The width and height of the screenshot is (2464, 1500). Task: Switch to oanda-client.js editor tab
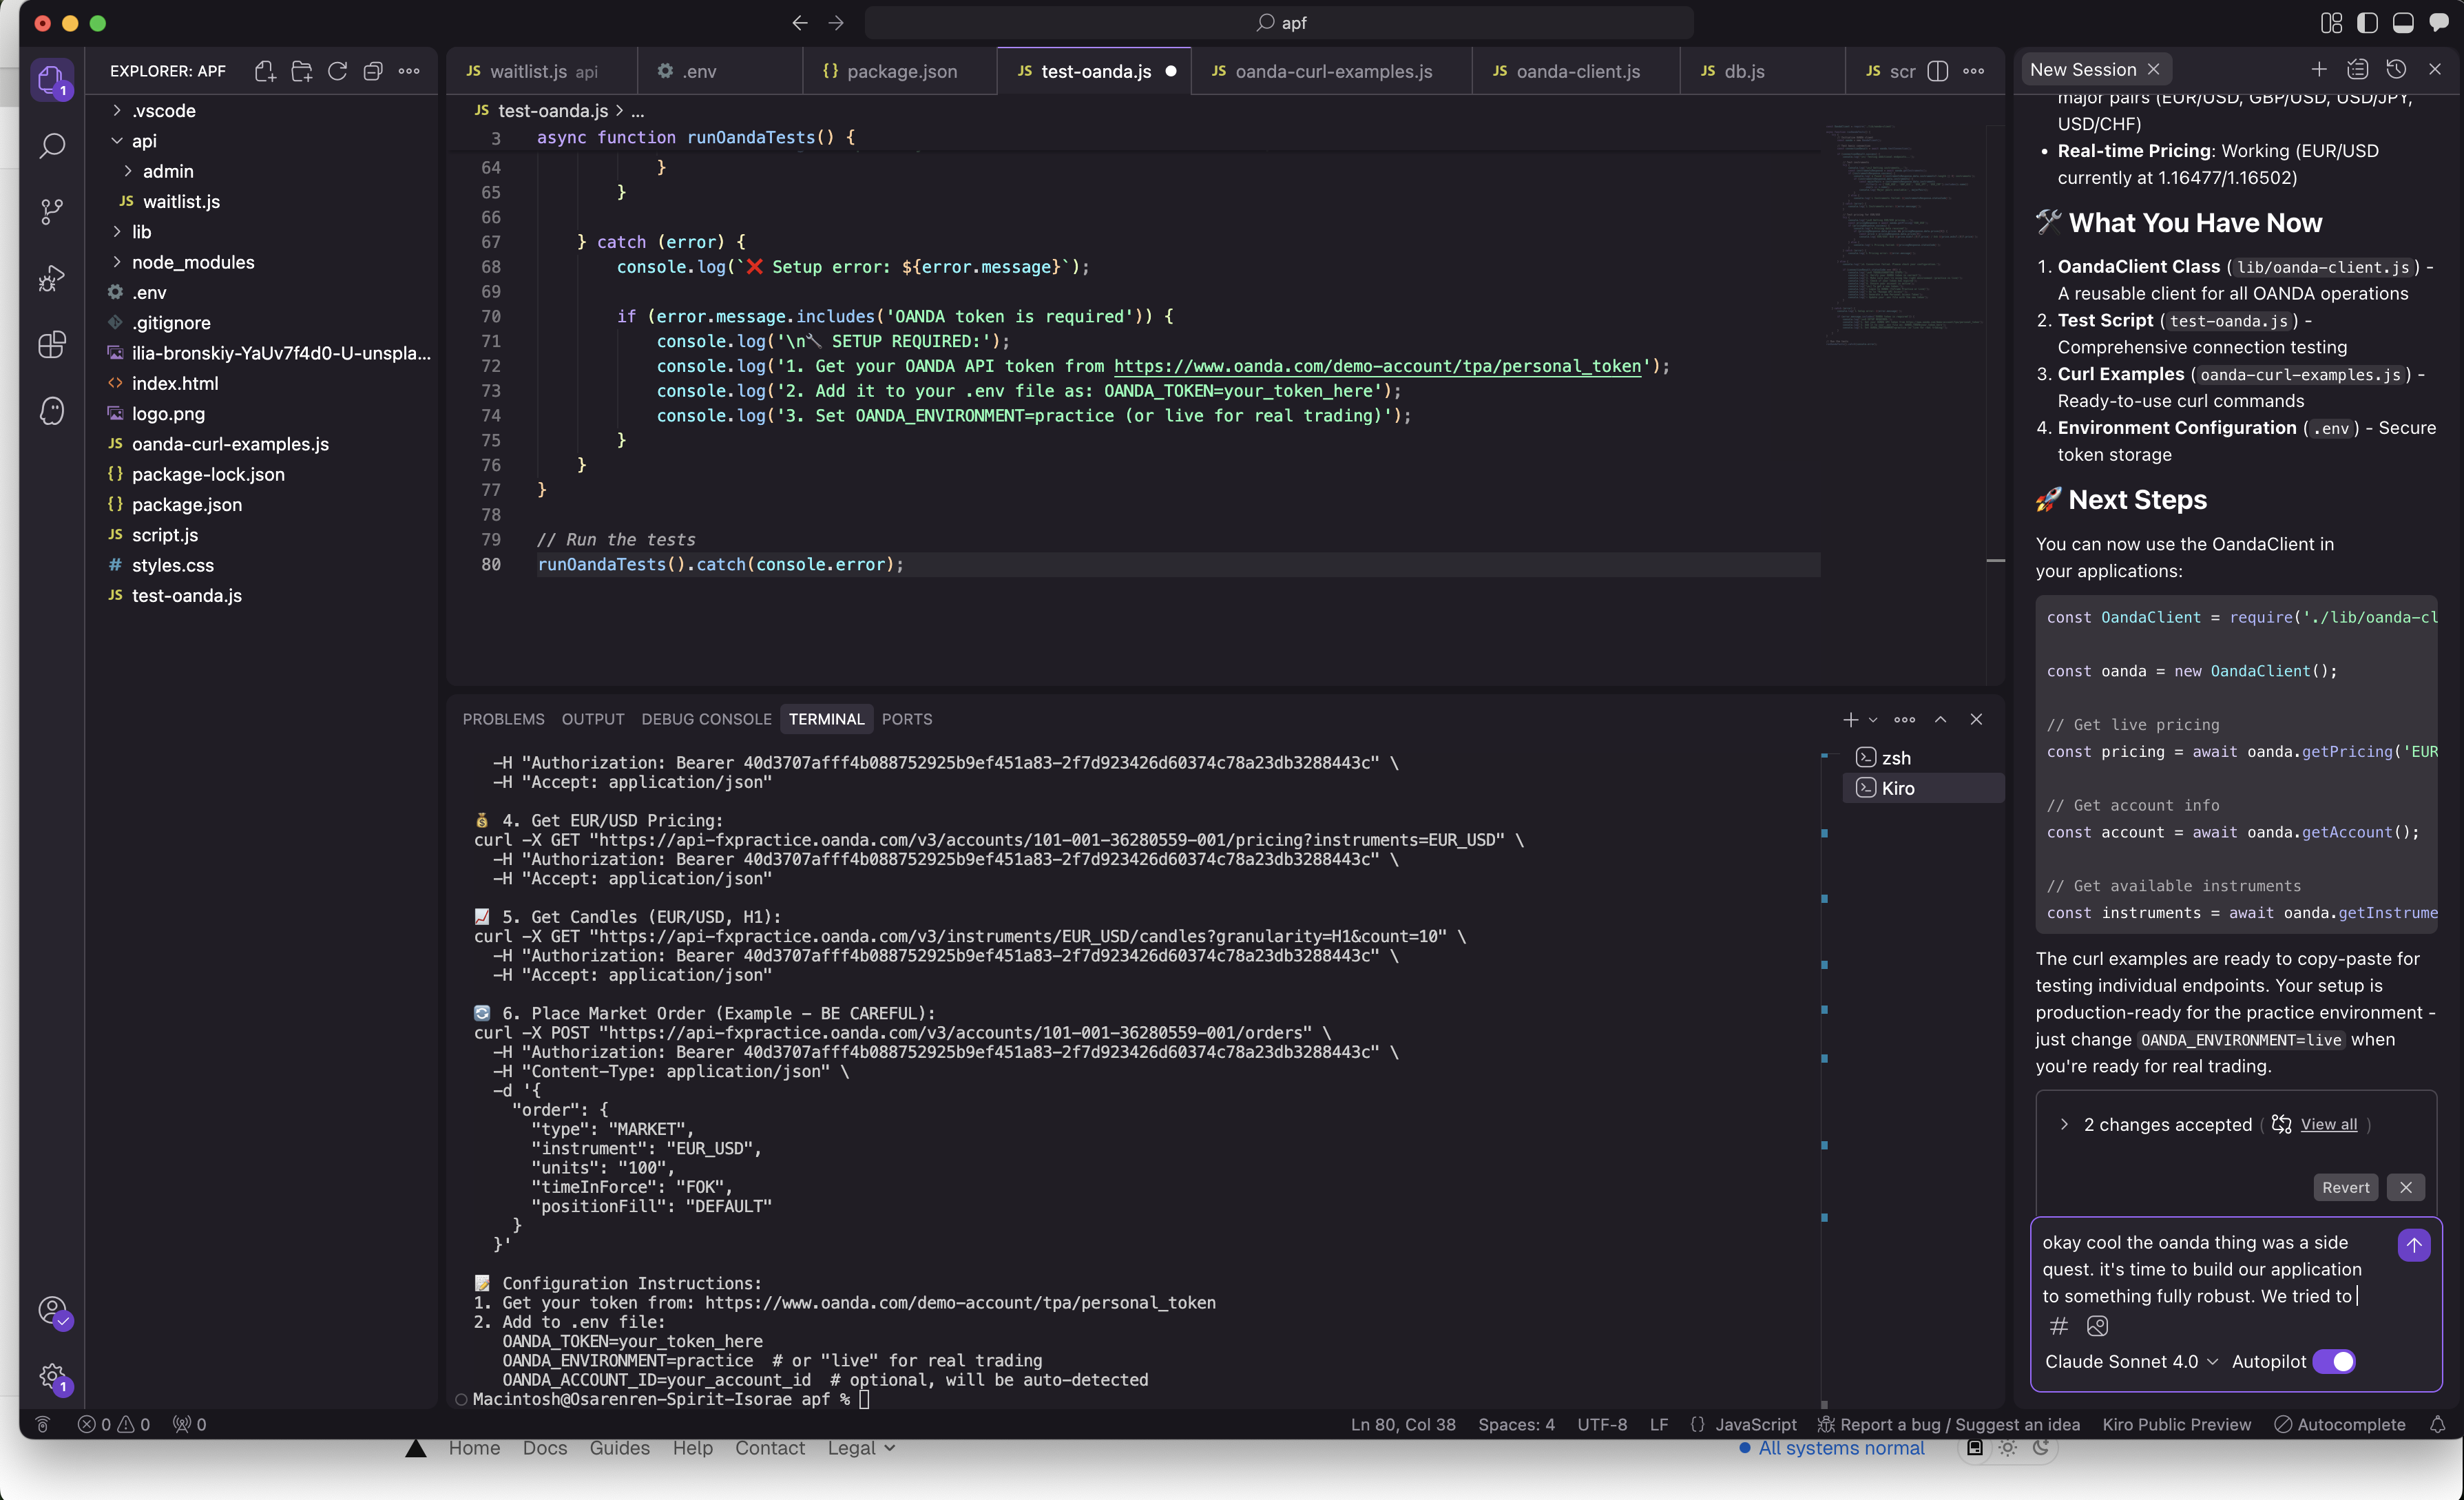coord(1576,71)
